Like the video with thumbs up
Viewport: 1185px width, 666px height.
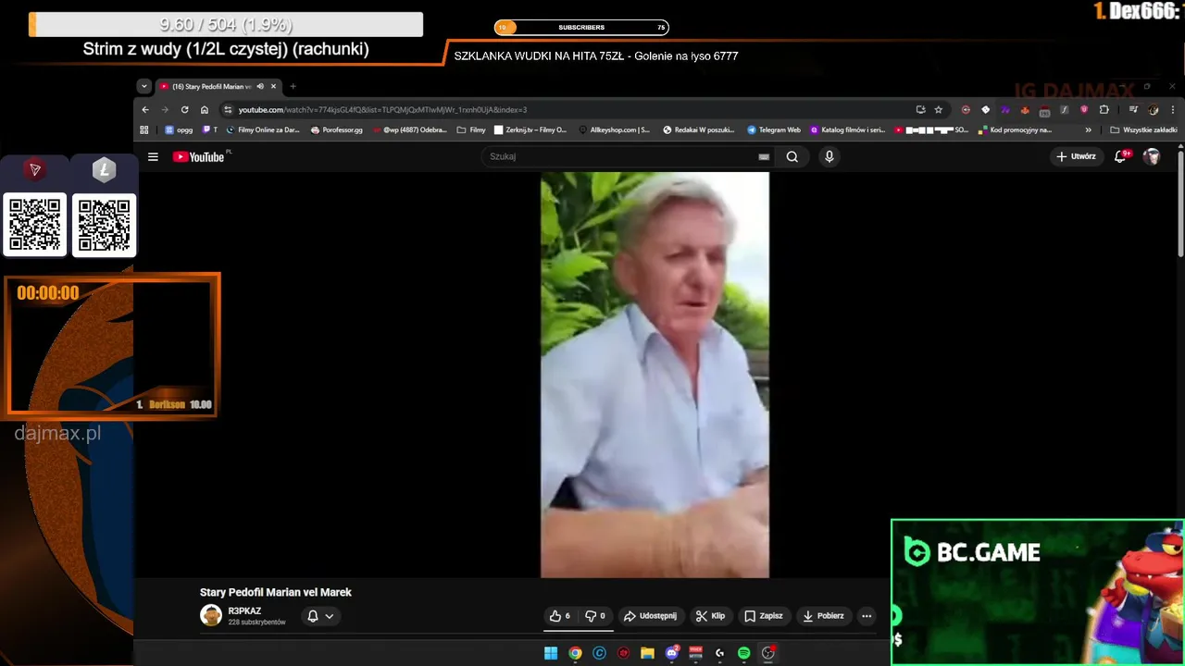coord(559,616)
